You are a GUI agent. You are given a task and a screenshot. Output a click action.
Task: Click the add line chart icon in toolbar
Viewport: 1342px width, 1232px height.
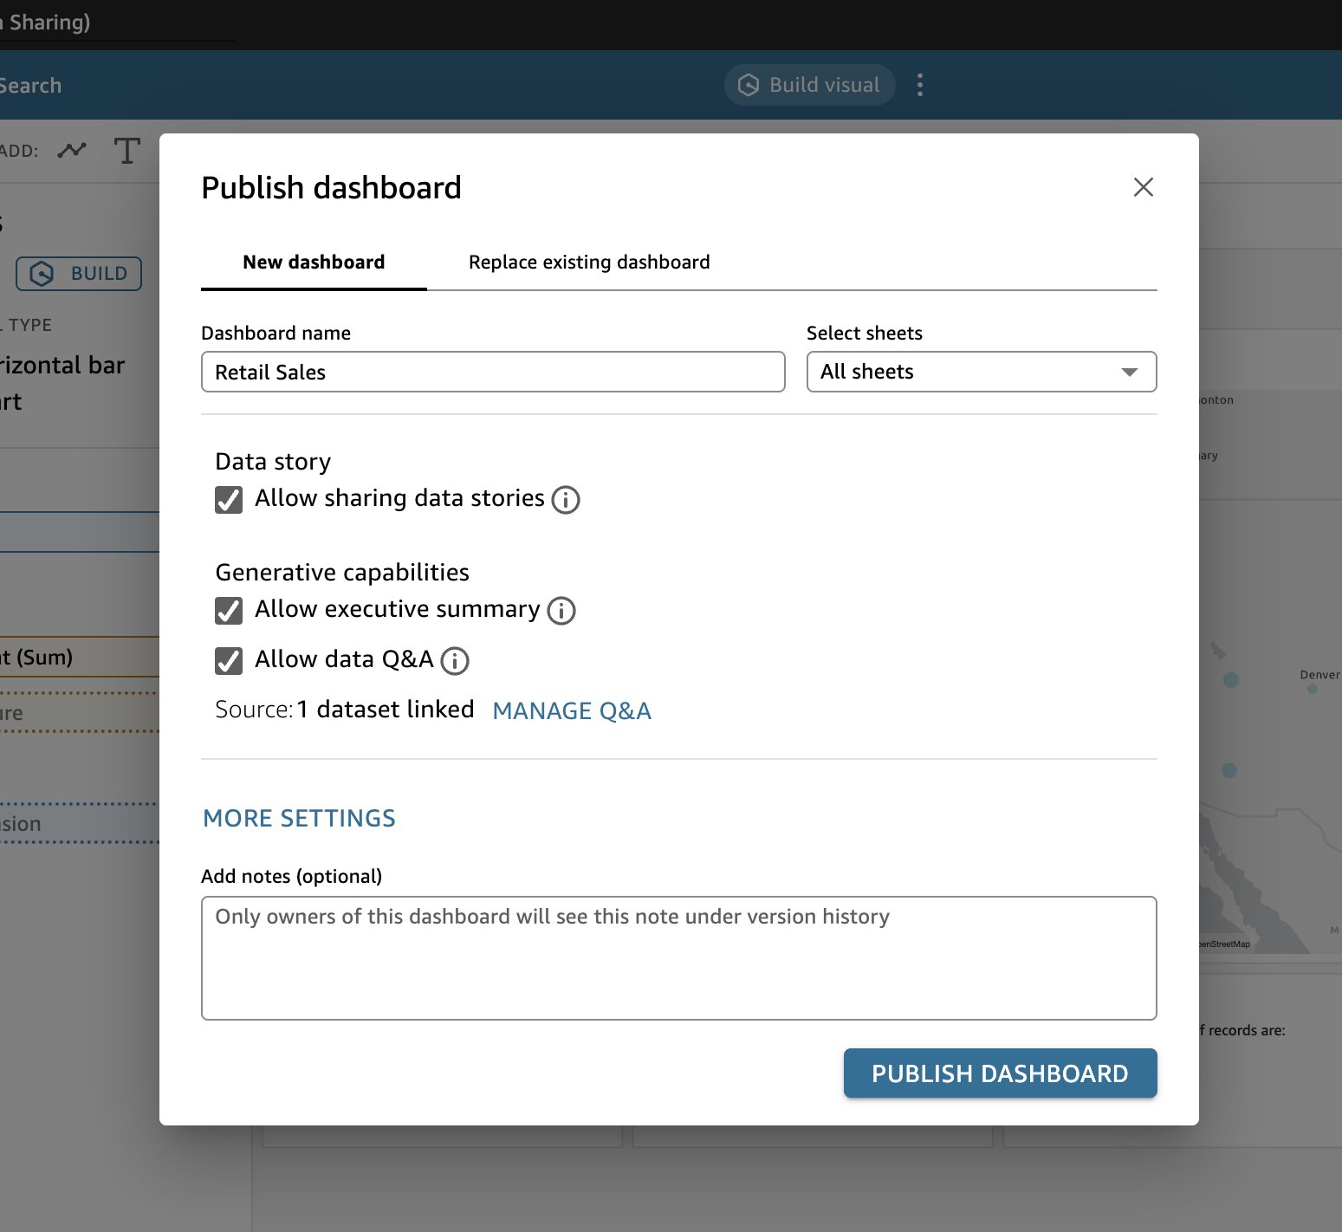click(72, 150)
